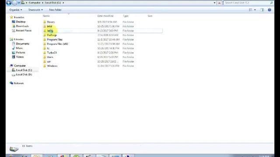
Task: Click the Libraries icon in navigation pane
Action: click(x=11, y=39)
